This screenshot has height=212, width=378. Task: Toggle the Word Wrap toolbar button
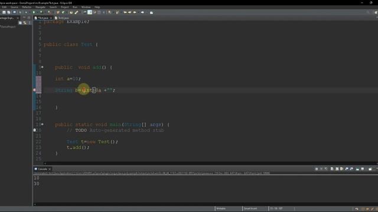[94, 12]
